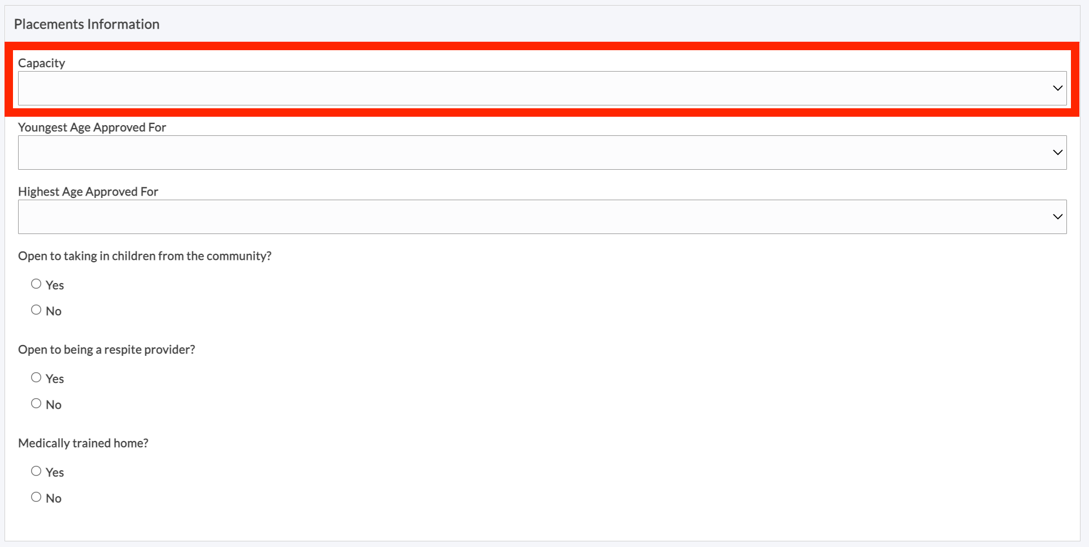
Task: Select No for children from the community
Action: pos(36,310)
